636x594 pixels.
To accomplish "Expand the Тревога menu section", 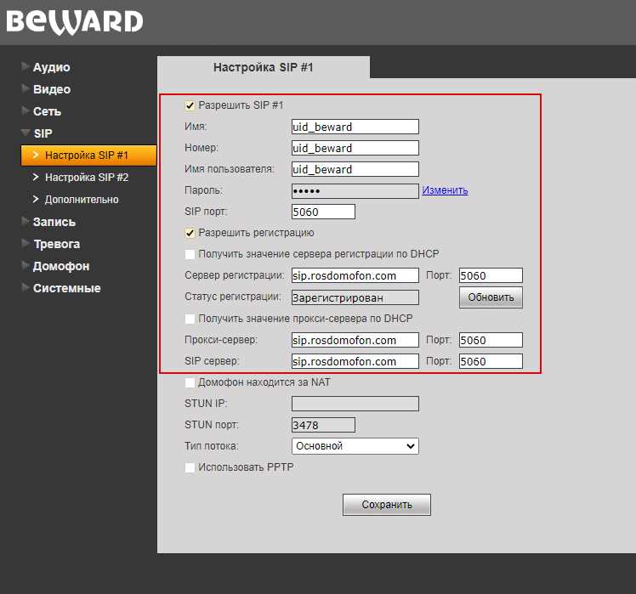I will point(56,244).
